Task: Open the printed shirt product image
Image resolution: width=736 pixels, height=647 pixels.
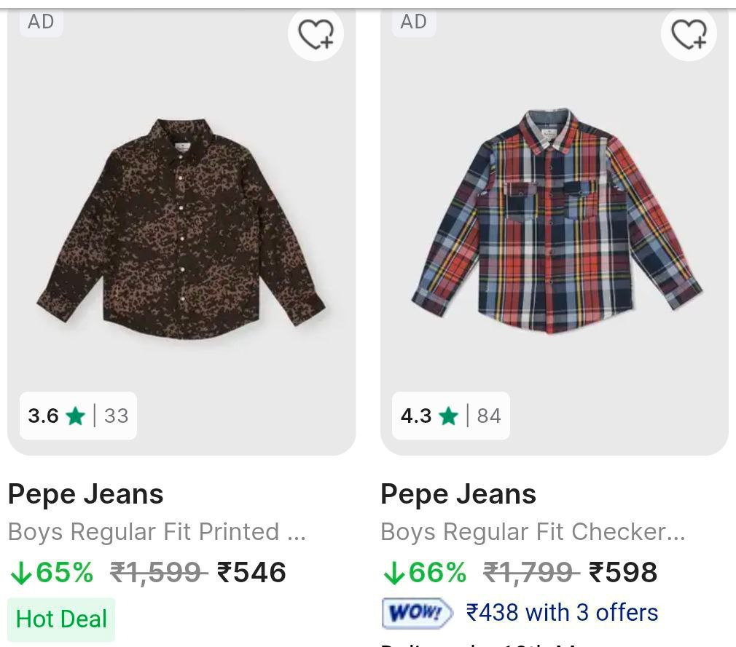Action: click(x=181, y=226)
